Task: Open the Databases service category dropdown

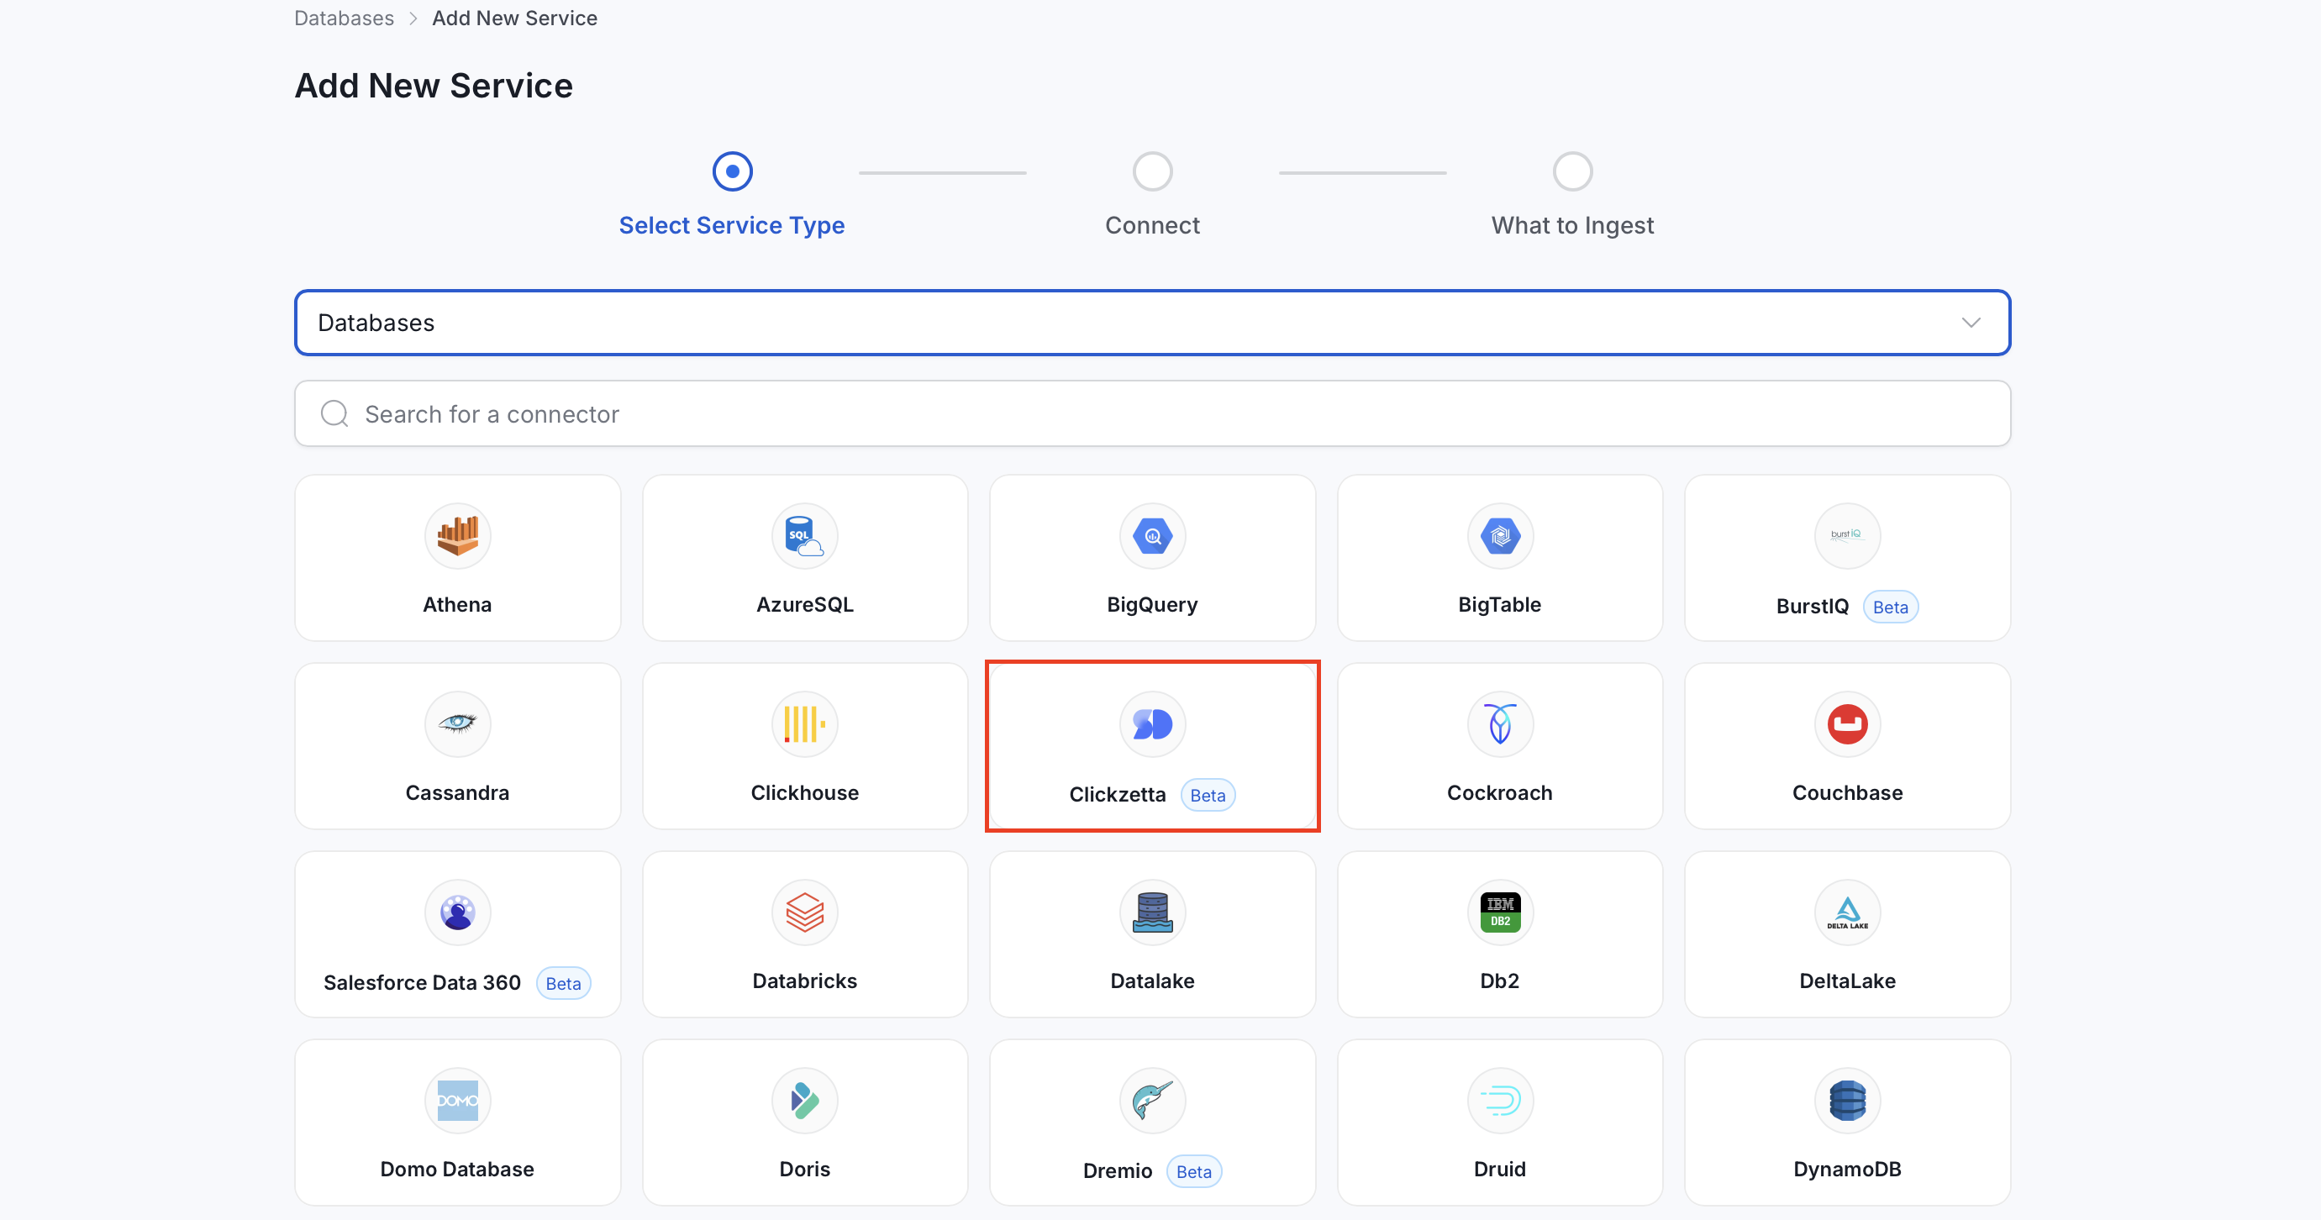Action: point(1152,323)
